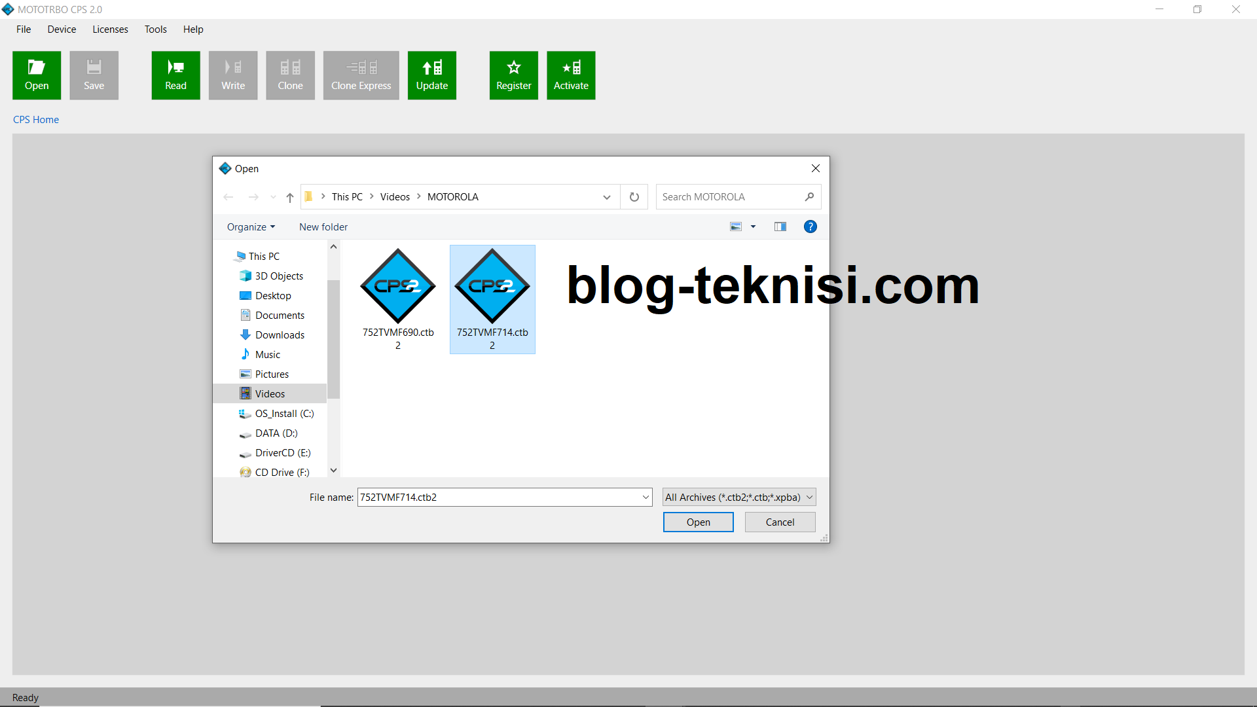The height and width of the screenshot is (707, 1257).
Task: Refresh the MOTOROLA folder view
Action: click(x=634, y=197)
